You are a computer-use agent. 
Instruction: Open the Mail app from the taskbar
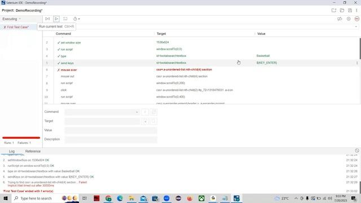tap(143, 198)
